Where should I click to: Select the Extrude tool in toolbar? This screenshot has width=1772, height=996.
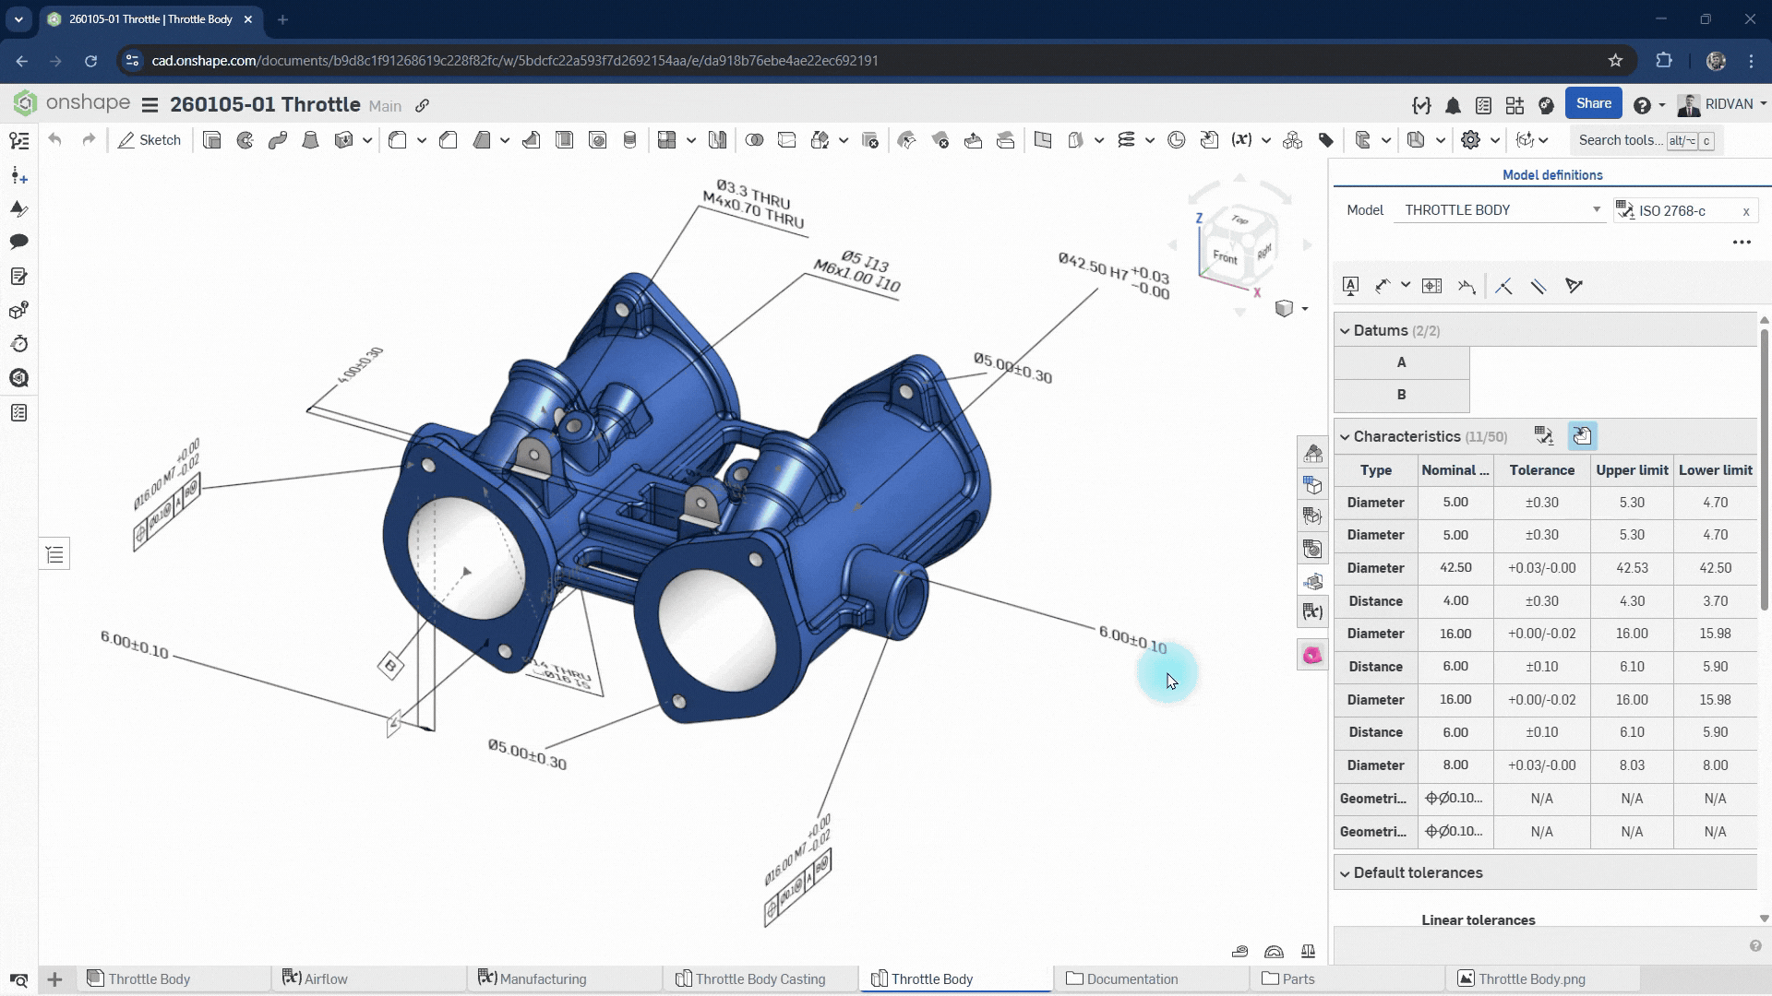(x=211, y=140)
